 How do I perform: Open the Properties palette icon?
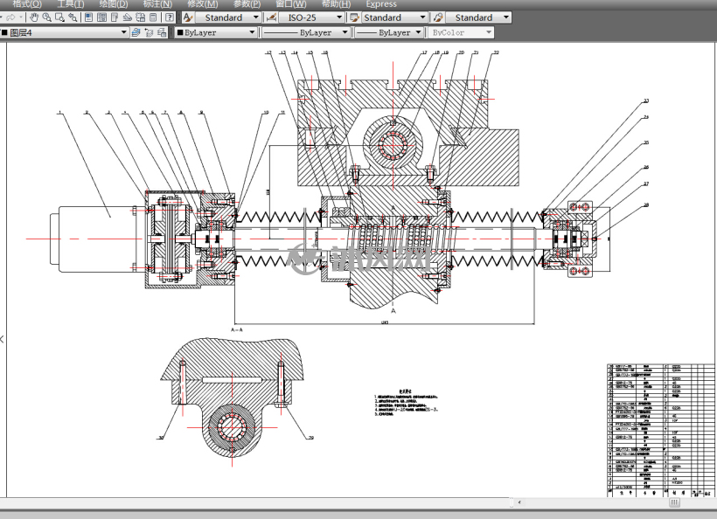(88, 17)
